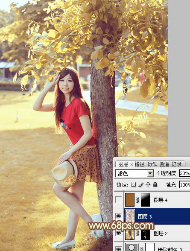Select the gradient mask thumbnail of 图层 4
Viewport: 190px width, 251px height.
click(146, 200)
